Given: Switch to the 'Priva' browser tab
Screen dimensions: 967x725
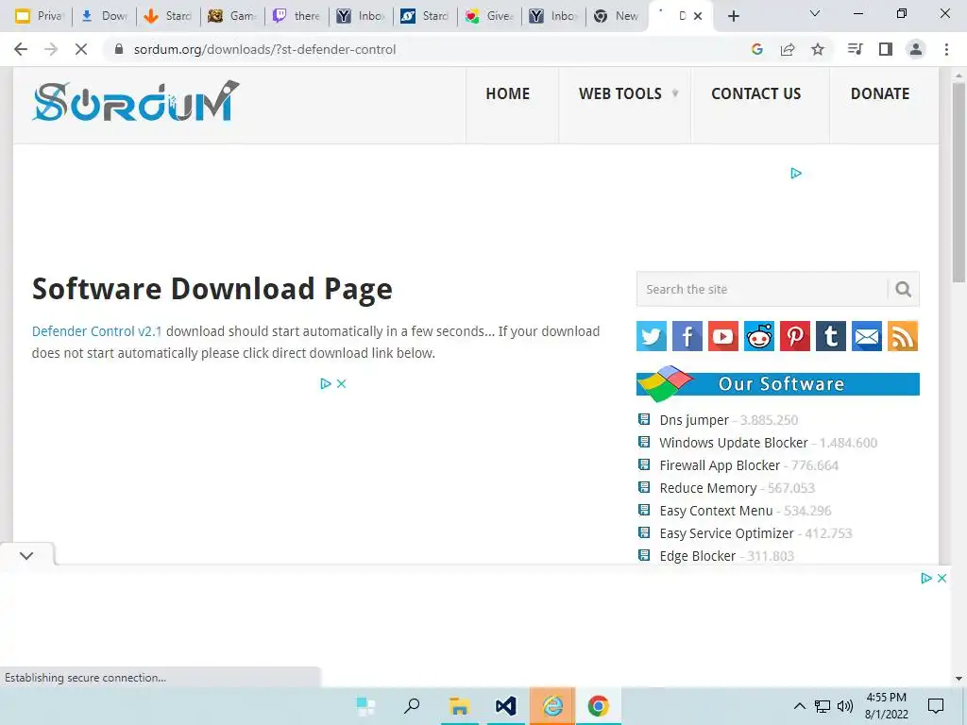Looking at the screenshot, I should click(x=41, y=16).
